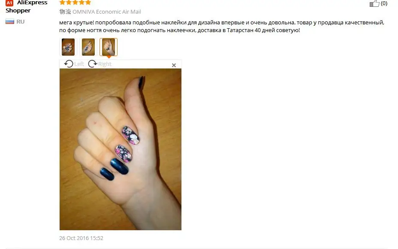Select the third highlighted photo thumbnail

click(109, 47)
